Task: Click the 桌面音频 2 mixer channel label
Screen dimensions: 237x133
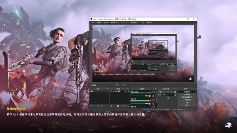Action: point(134,107)
